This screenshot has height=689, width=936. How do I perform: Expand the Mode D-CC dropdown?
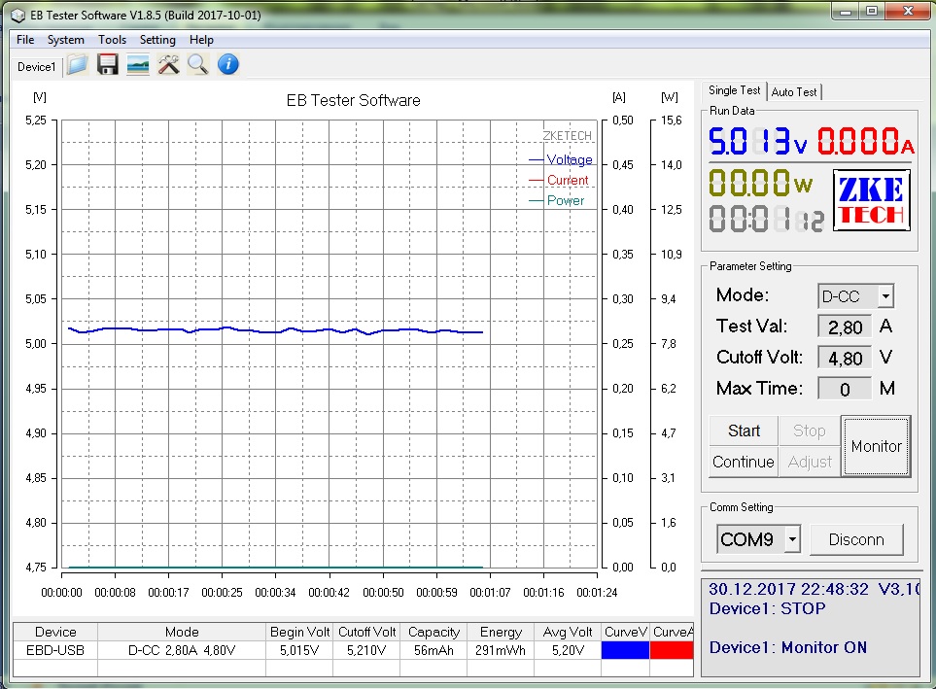(x=885, y=296)
